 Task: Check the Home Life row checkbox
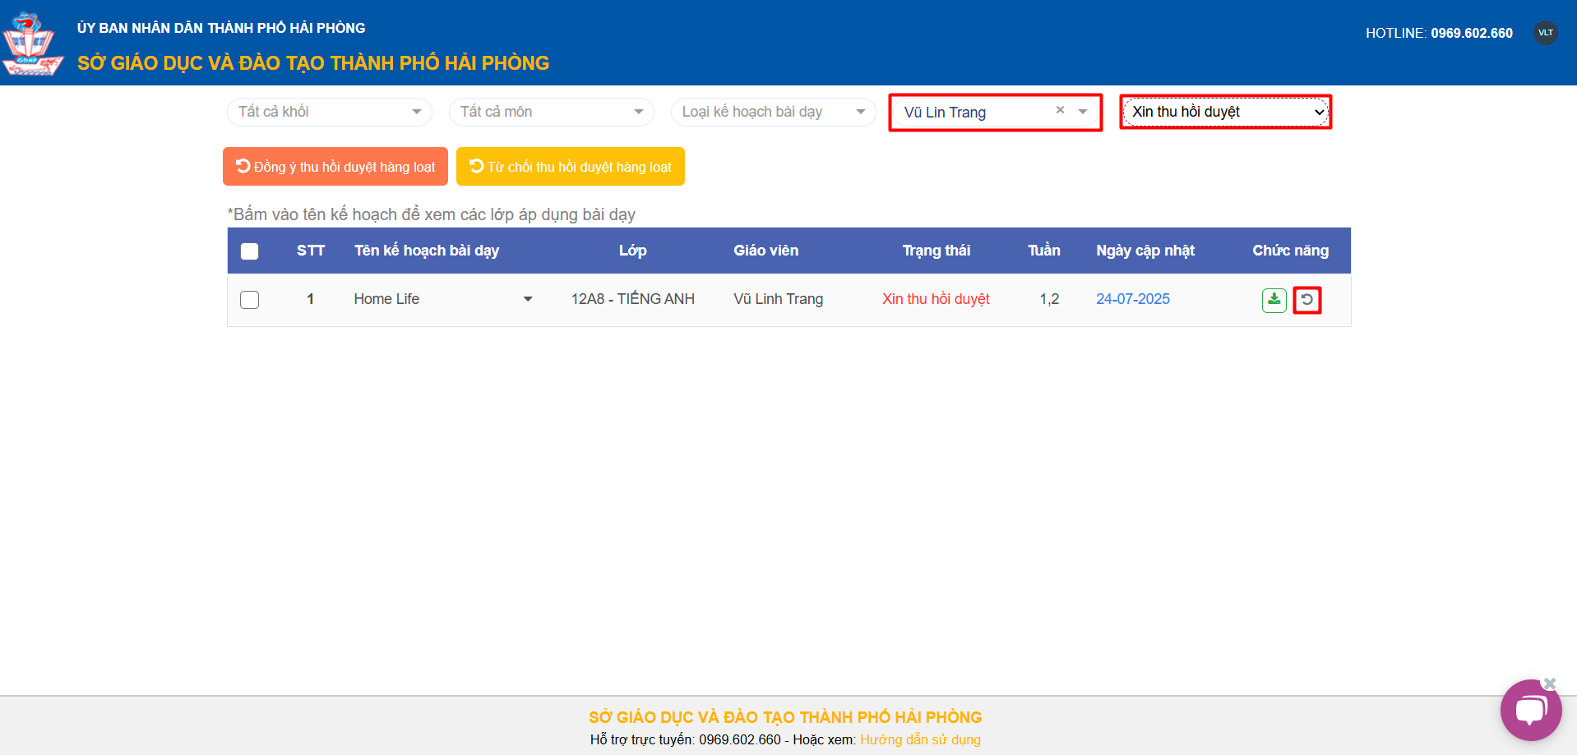point(250,300)
